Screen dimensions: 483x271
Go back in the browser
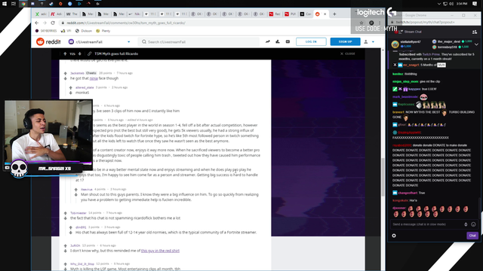(x=37, y=23)
